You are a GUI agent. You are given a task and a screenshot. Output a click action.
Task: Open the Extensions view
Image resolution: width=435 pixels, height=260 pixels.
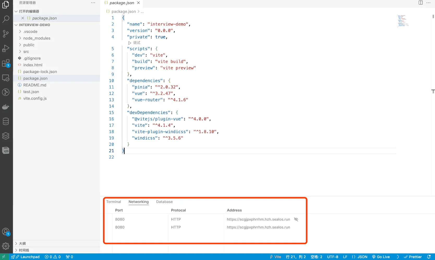[6, 63]
